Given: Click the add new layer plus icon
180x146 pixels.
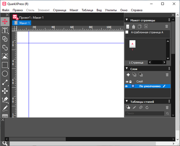Looking at the screenshot, I should coord(128,75).
